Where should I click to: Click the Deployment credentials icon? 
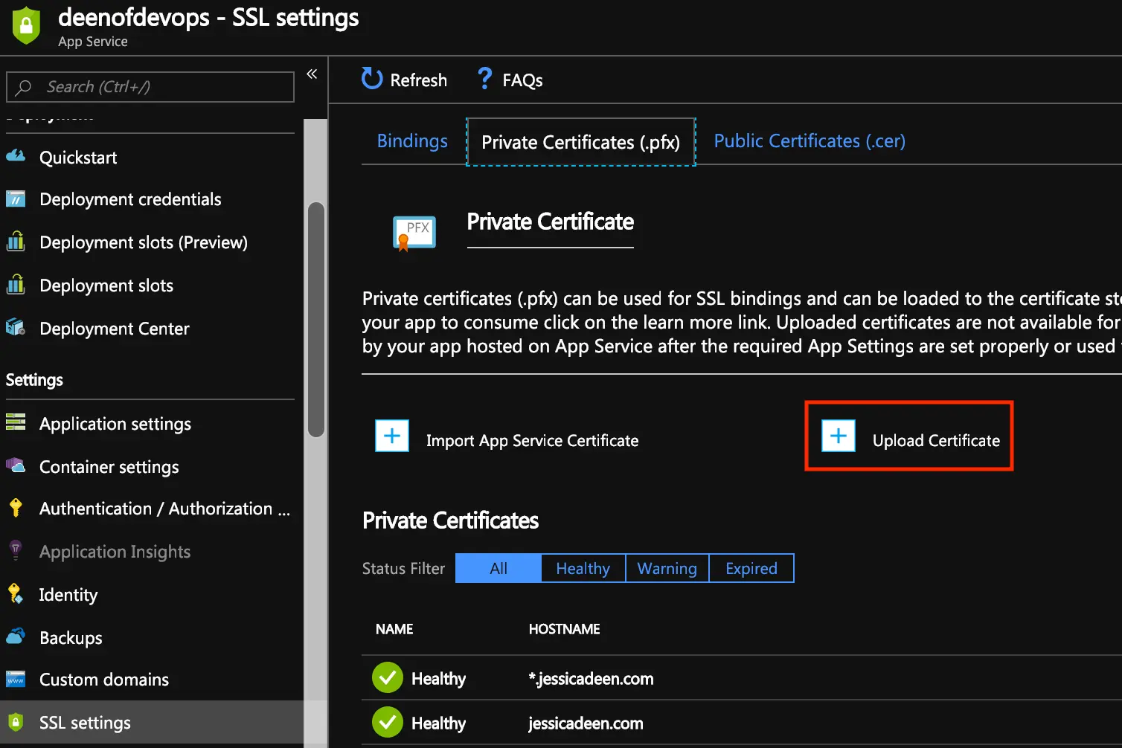[16, 199]
